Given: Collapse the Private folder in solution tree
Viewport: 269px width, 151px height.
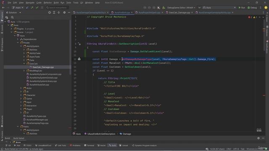Looking at the screenshot, I should (18, 43).
